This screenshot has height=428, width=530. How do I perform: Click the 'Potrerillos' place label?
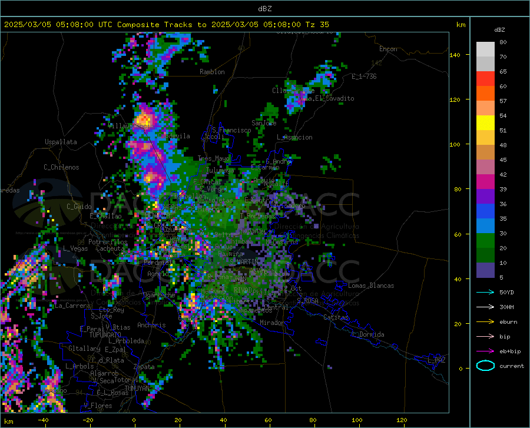tap(108, 242)
